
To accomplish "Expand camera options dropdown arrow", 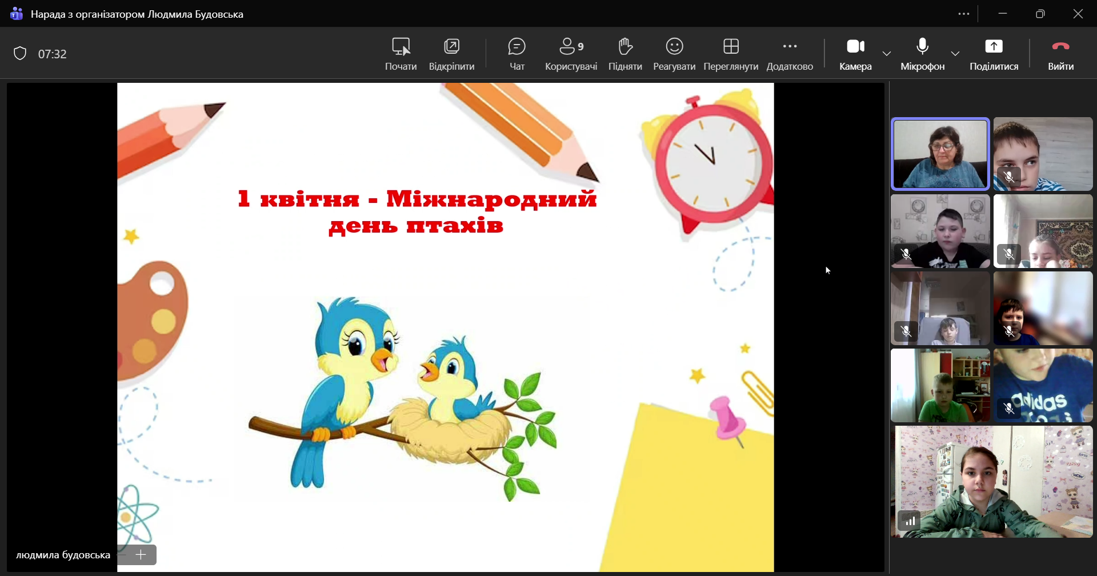I will point(887,54).
